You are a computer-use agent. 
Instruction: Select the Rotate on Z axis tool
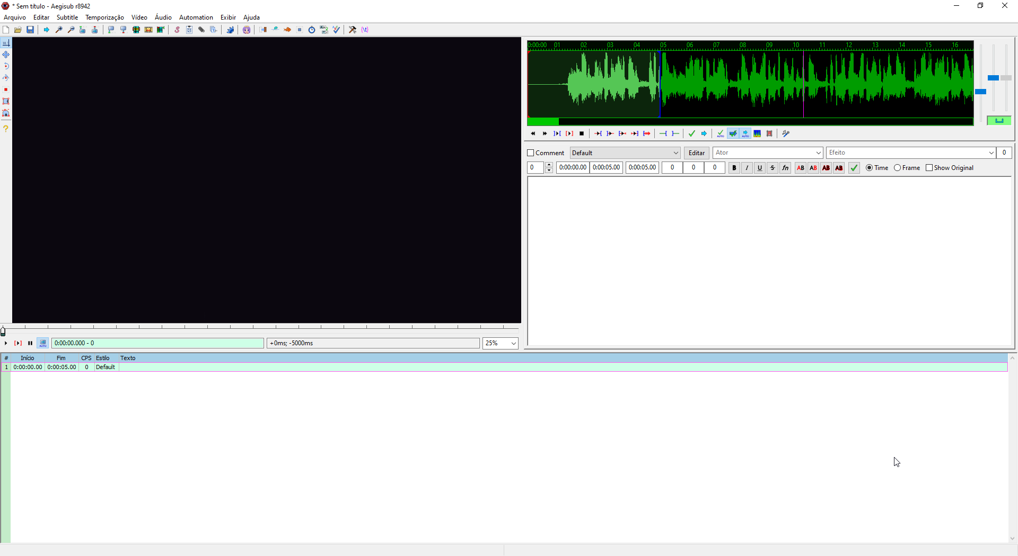6,66
